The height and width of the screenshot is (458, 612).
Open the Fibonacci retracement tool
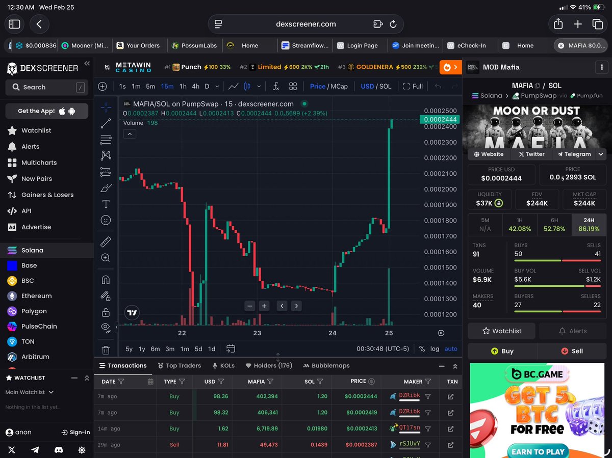click(x=106, y=139)
